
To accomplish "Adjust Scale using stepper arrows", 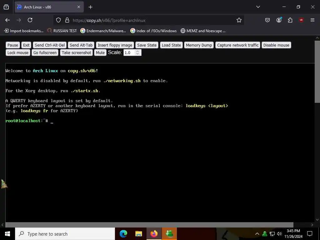I will tap(138, 52).
